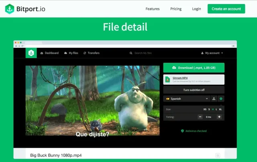Set subtitle size to M
The height and width of the screenshot is (162, 257).
click(x=213, y=109)
